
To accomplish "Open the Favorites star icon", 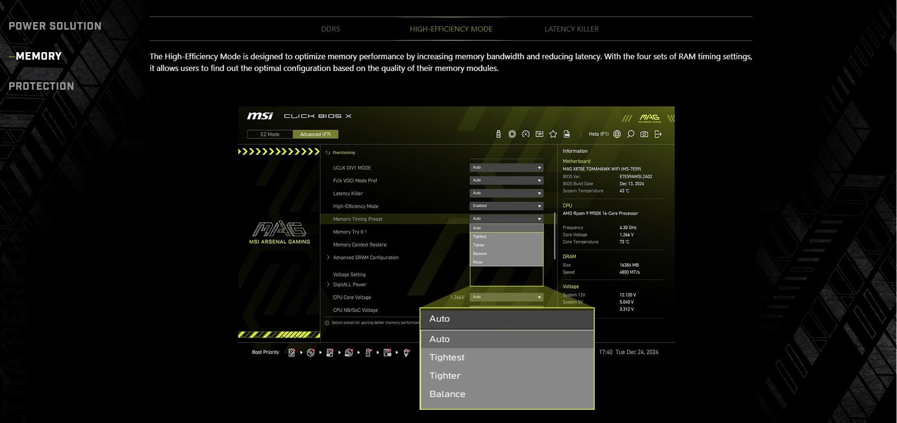I will (553, 134).
